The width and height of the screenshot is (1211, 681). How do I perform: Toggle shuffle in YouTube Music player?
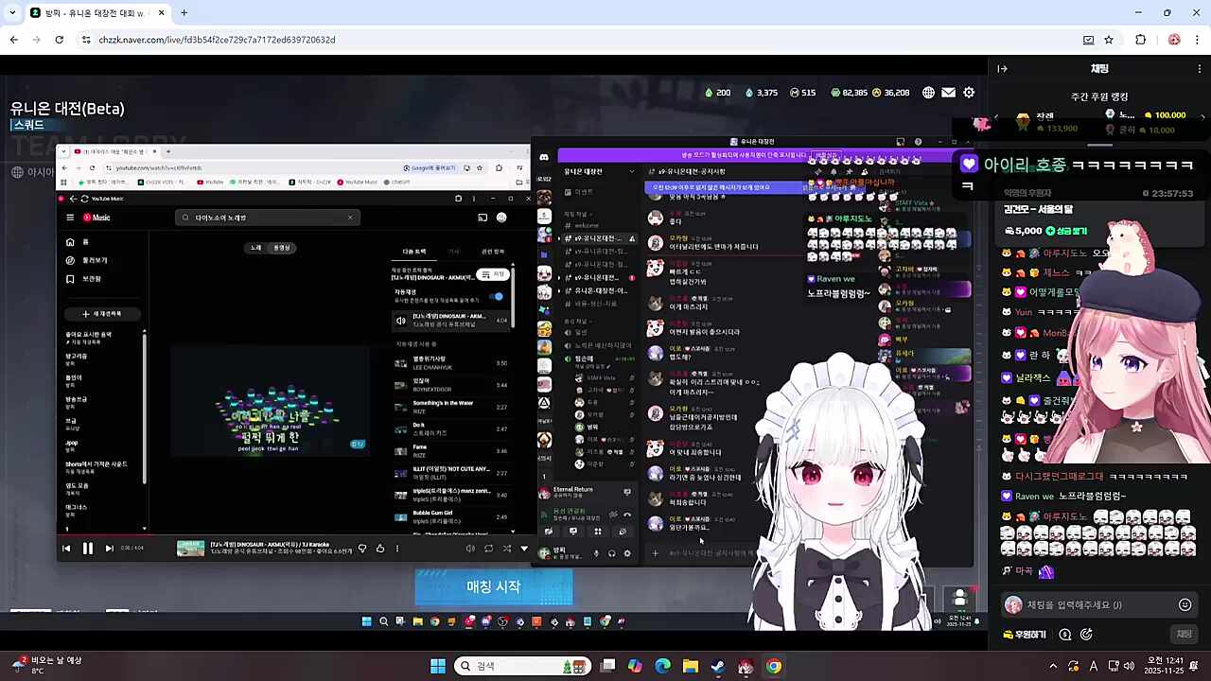point(507,549)
